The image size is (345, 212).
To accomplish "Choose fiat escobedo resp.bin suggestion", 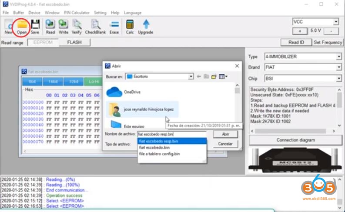I will click(x=172, y=141).
